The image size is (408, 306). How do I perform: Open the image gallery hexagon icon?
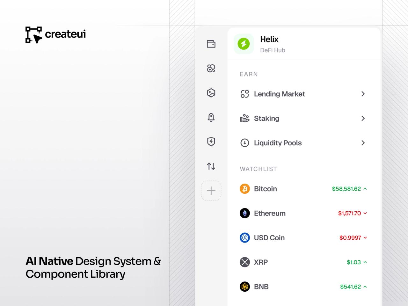click(x=211, y=93)
